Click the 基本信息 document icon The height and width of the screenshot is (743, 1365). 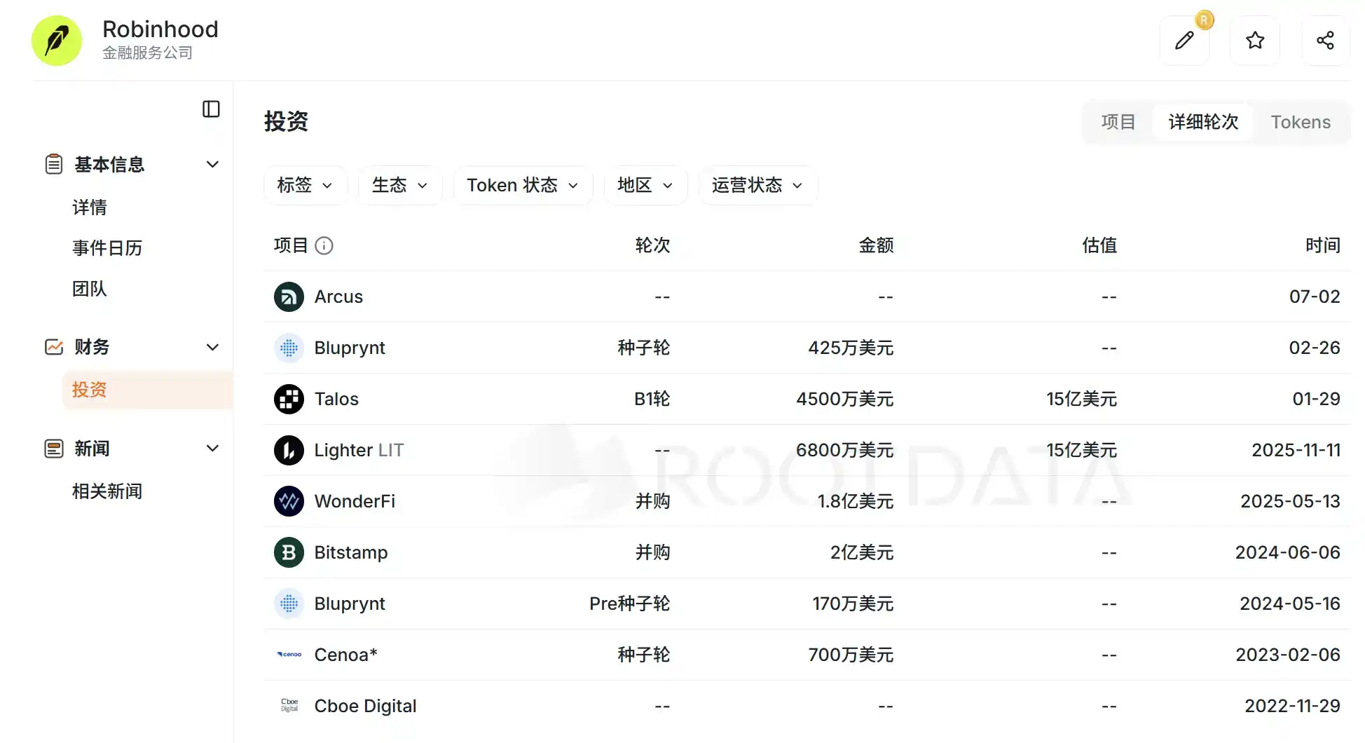click(x=54, y=164)
